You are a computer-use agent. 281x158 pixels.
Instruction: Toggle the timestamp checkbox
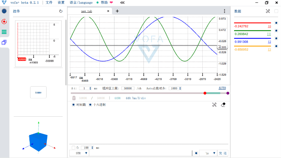click(x=73, y=105)
